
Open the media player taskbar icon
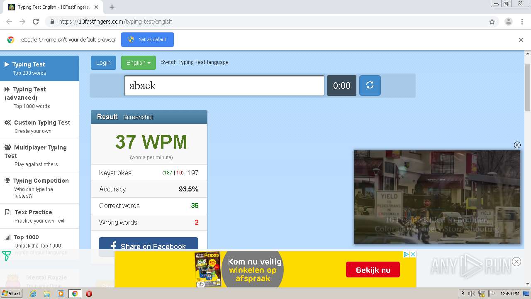coord(61,294)
